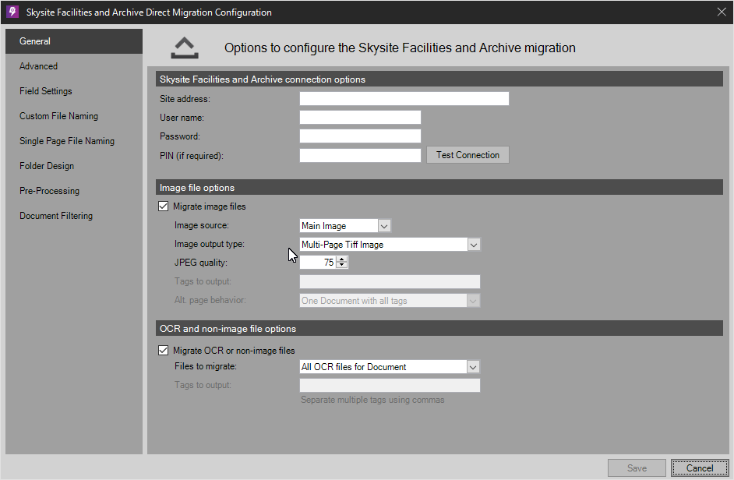The width and height of the screenshot is (734, 480).
Task: Expand the Image output type dropdown
Action: [473, 245]
